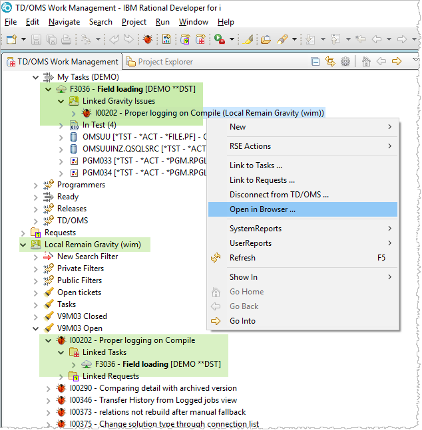The width and height of the screenshot is (422, 430).
Task: Click the Home icon in view toolbar
Action: [x=365, y=62]
